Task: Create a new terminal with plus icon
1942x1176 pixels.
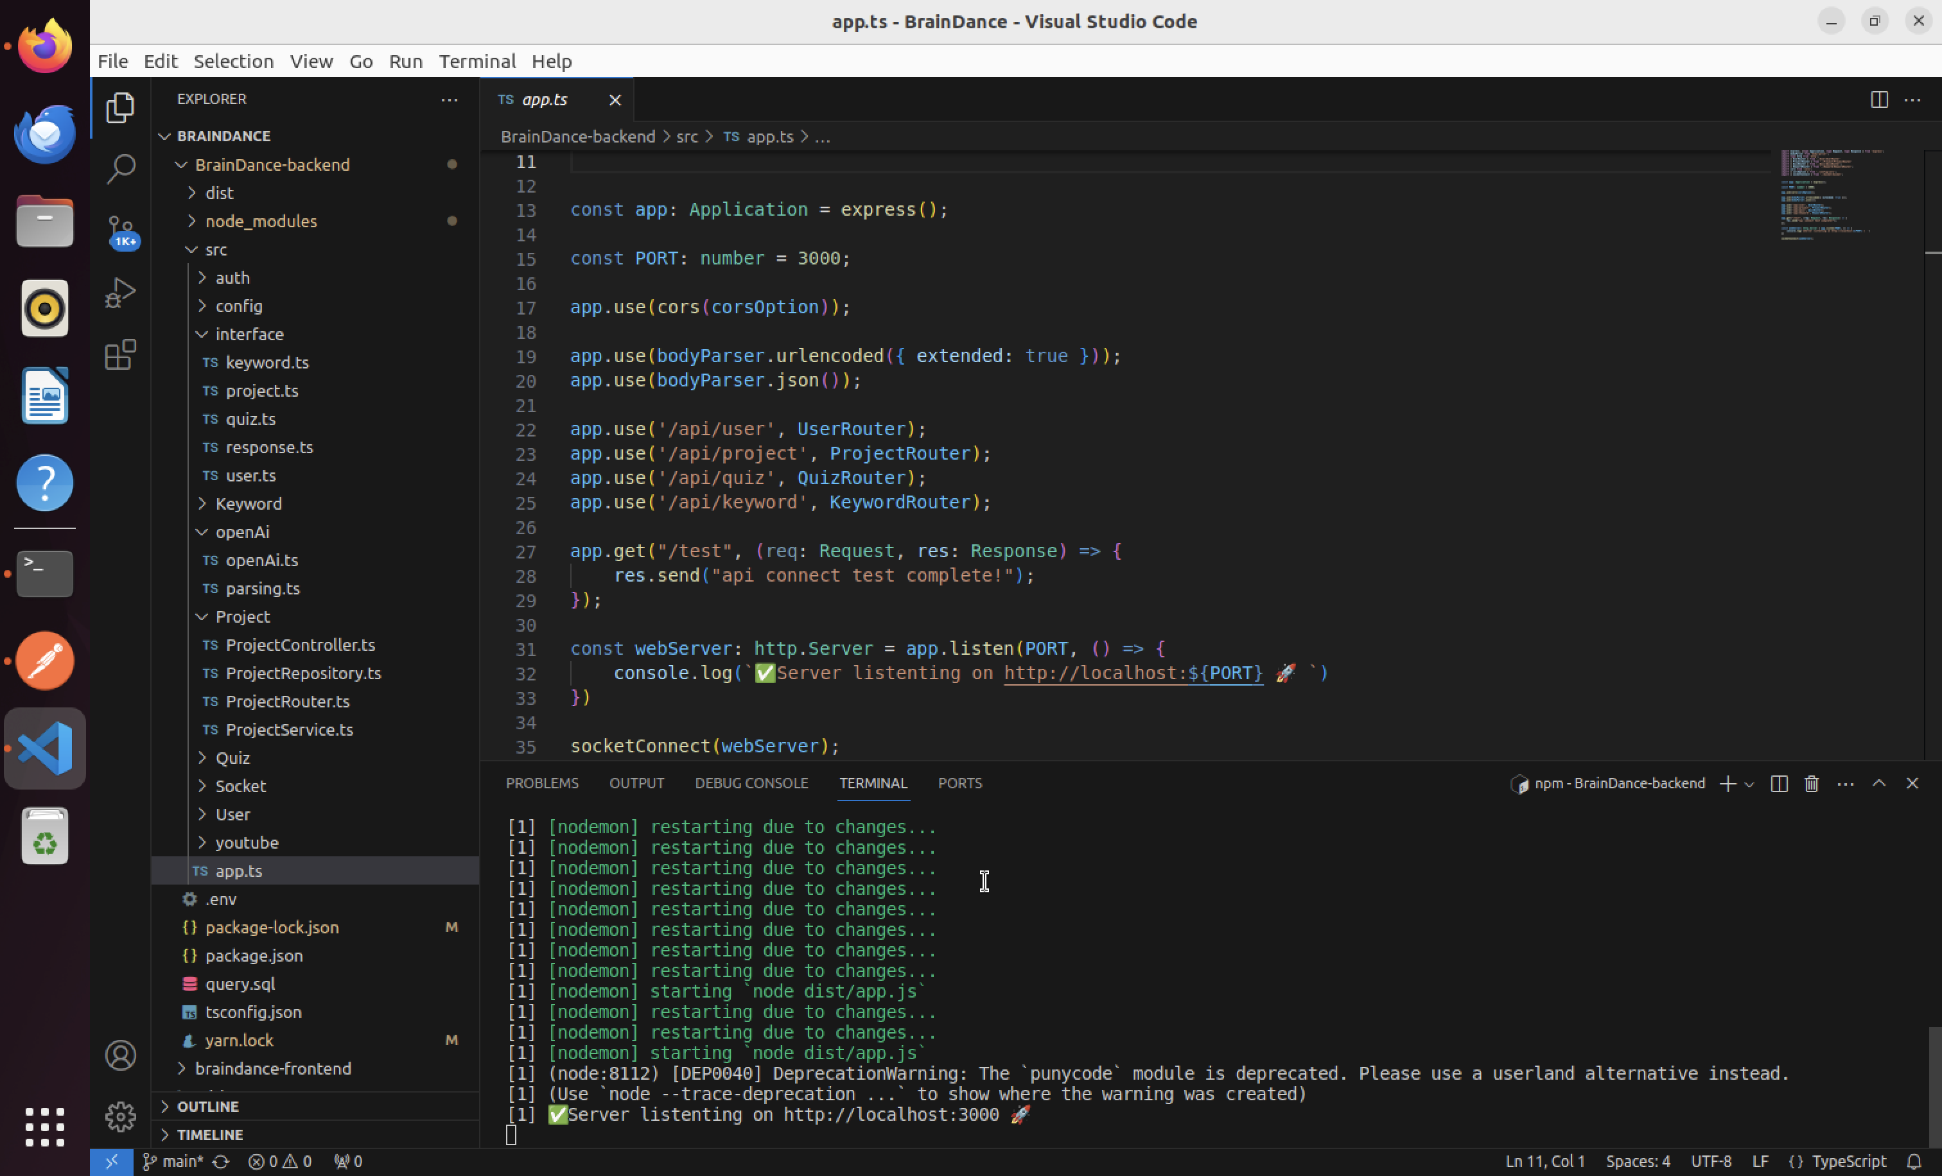Action: click(1727, 783)
